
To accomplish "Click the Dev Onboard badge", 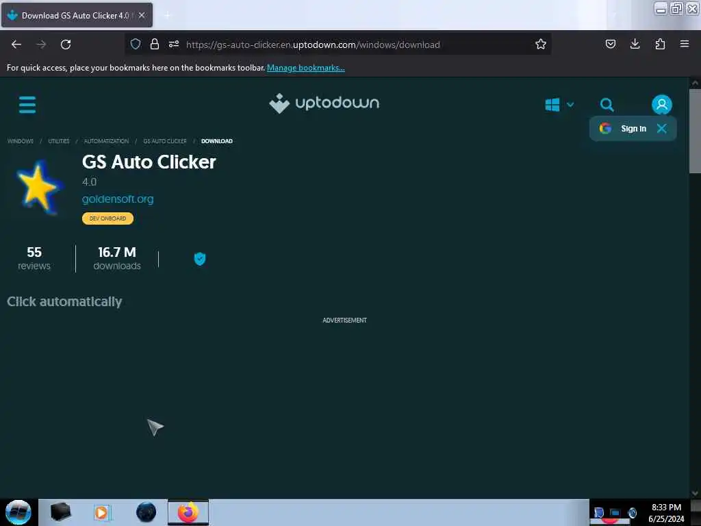I will coord(107,218).
